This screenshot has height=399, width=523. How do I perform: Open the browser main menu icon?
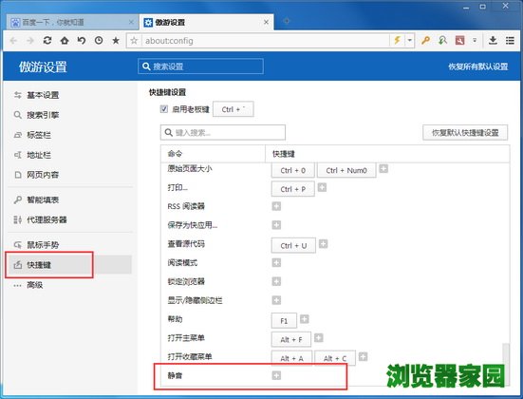(510, 41)
